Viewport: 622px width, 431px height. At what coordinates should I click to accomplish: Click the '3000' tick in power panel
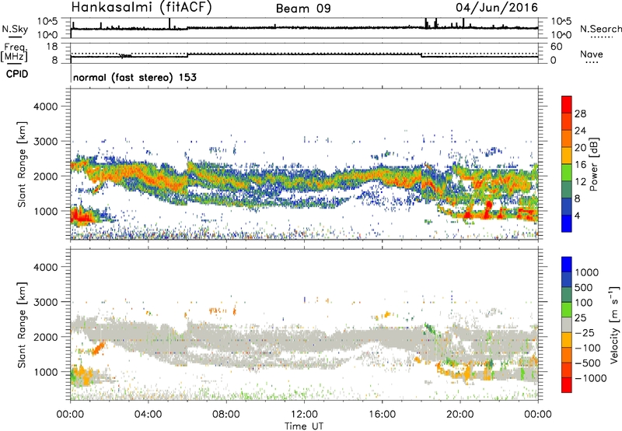45,142
